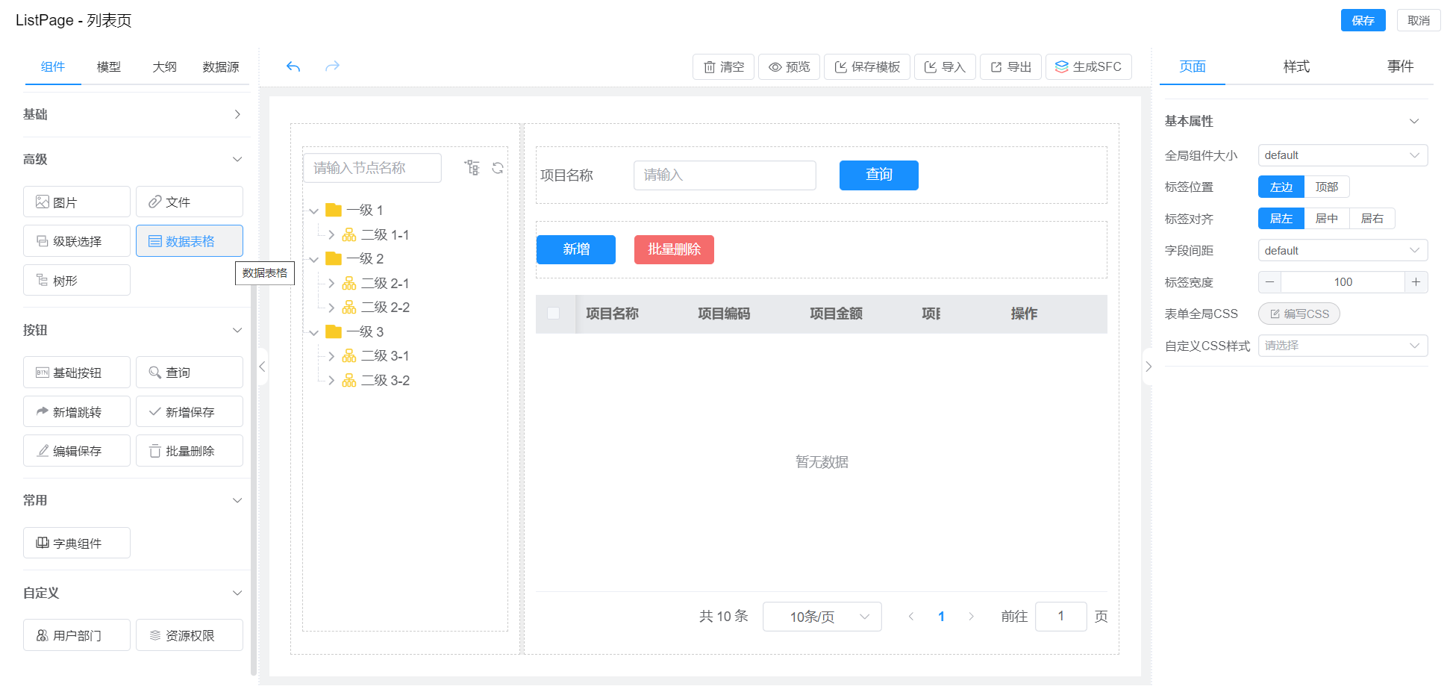Open the 全局组件大小 dropdown
This screenshot has width=1450, height=698.
pyautogui.click(x=1343, y=155)
